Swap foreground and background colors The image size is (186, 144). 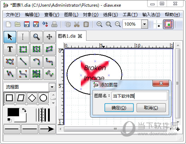(24, 110)
